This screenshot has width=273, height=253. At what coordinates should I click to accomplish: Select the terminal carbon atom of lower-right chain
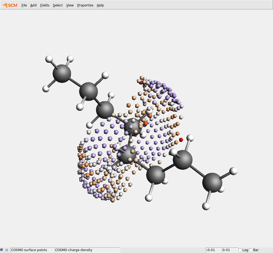point(212,182)
